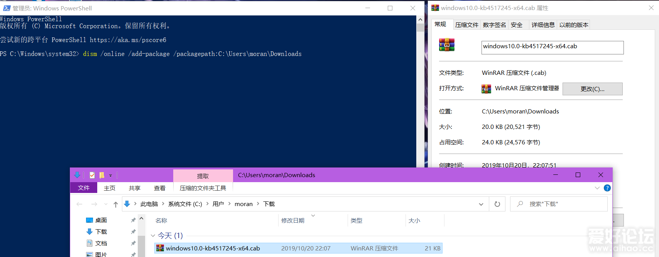Click 用户 in the address breadcrumb
The height and width of the screenshot is (257, 659).
[x=218, y=204]
